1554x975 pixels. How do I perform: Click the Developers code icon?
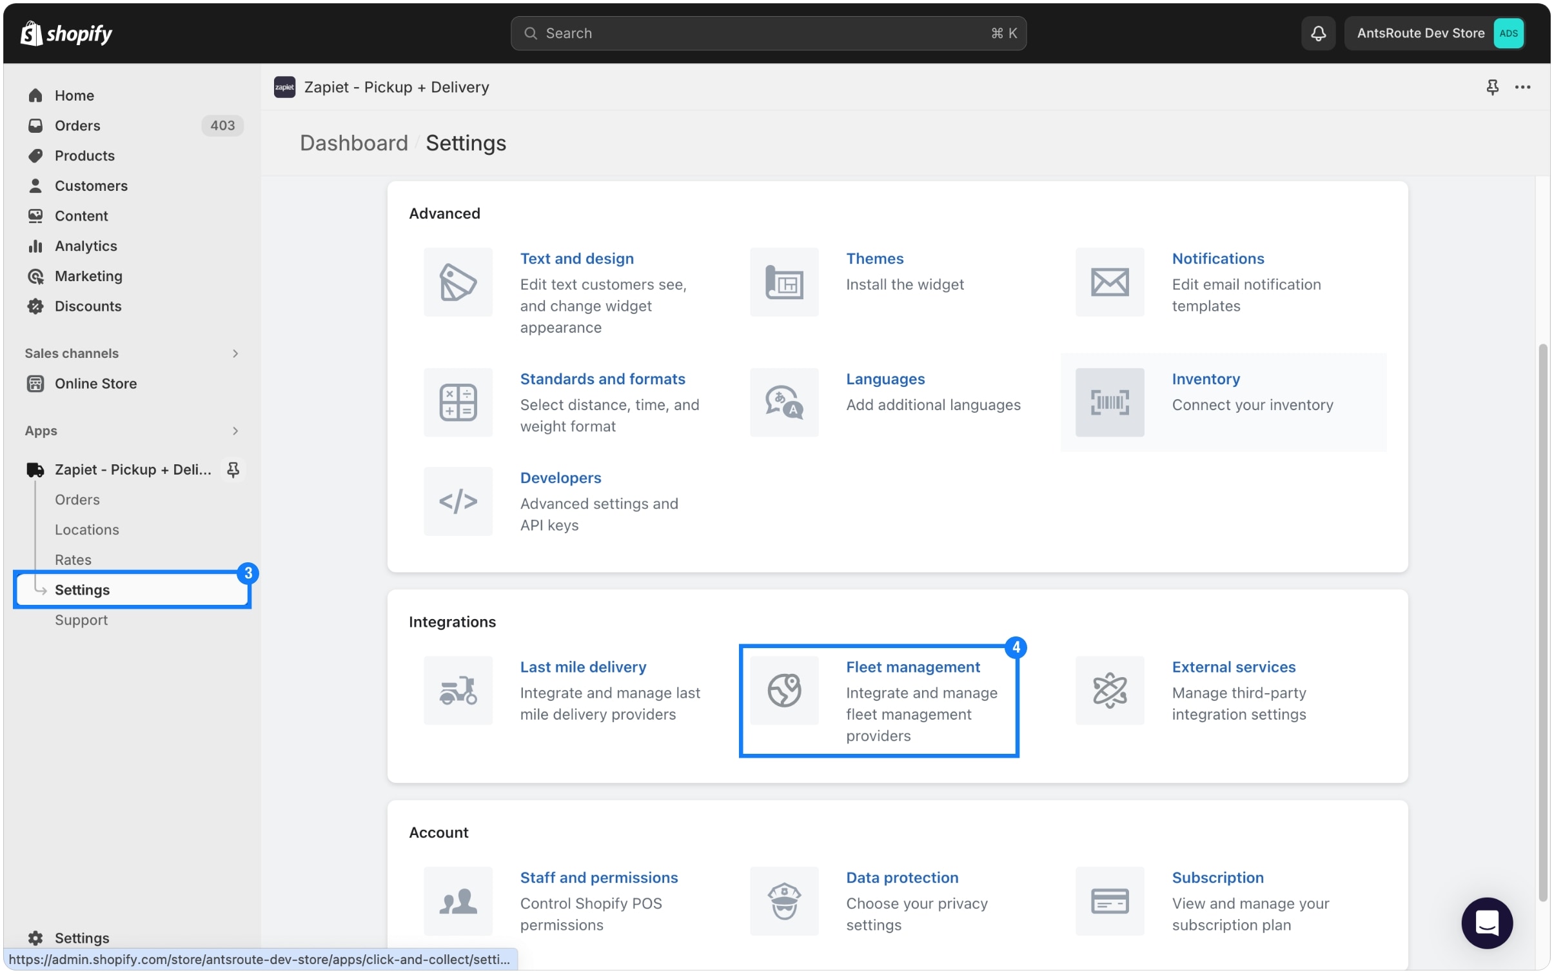tap(458, 501)
